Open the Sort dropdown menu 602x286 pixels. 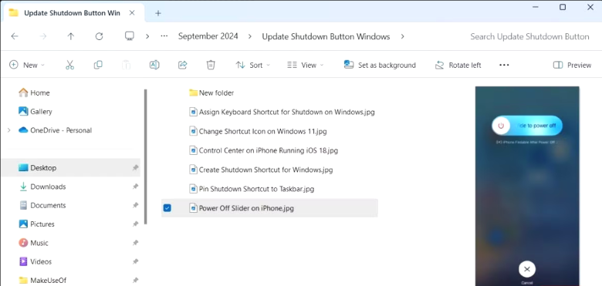point(252,66)
